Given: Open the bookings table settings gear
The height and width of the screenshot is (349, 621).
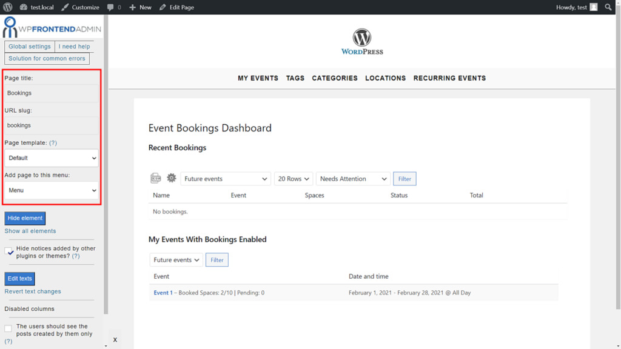Looking at the screenshot, I should [x=172, y=178].
